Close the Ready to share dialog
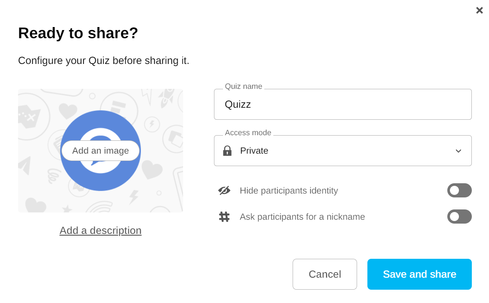 pos(479,10)
